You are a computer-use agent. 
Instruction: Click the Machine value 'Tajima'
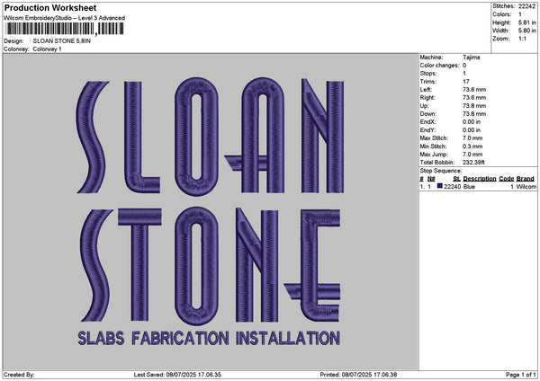coord(472,58)
